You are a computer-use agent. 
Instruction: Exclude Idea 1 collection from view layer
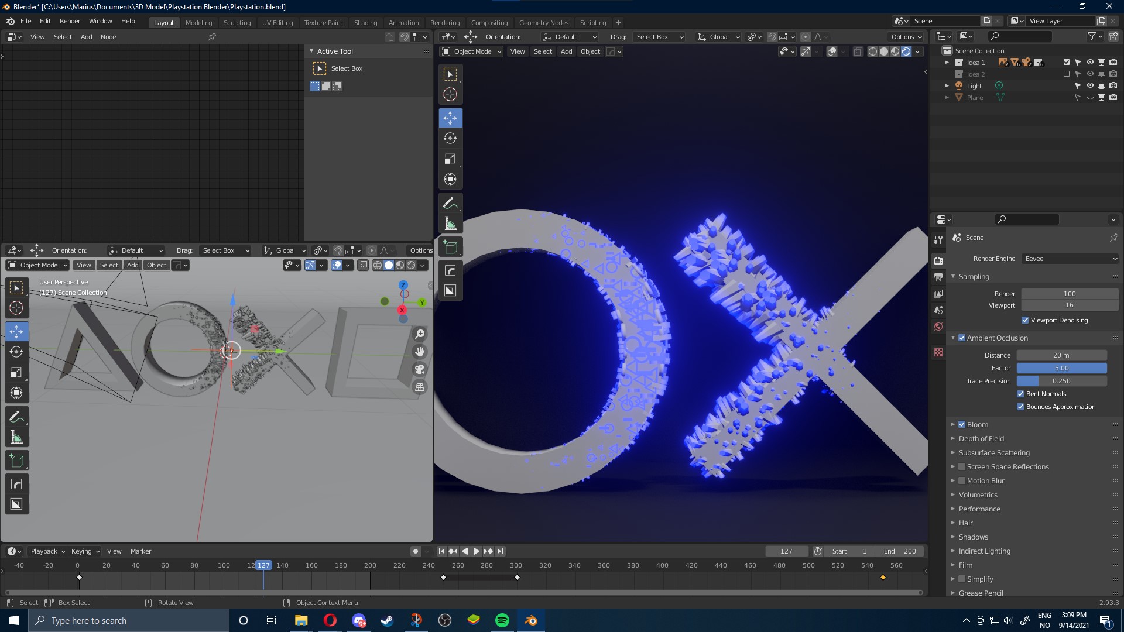coord(1067,62)
